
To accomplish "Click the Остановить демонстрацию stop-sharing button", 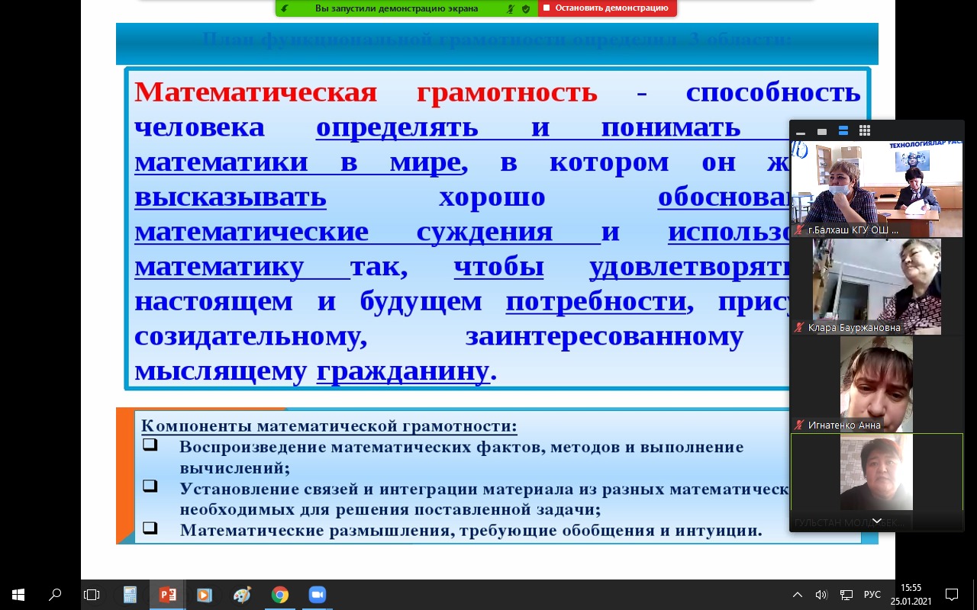I will coord(606,8).
